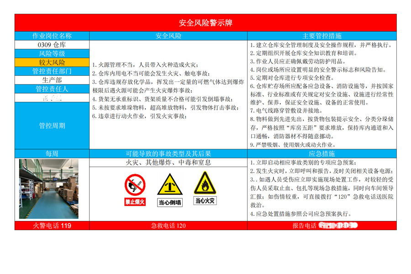Click the 可能导致的事故类型及其后果 header
The width and height of the screenshot is (411, 274).
[x=169, y=154]
